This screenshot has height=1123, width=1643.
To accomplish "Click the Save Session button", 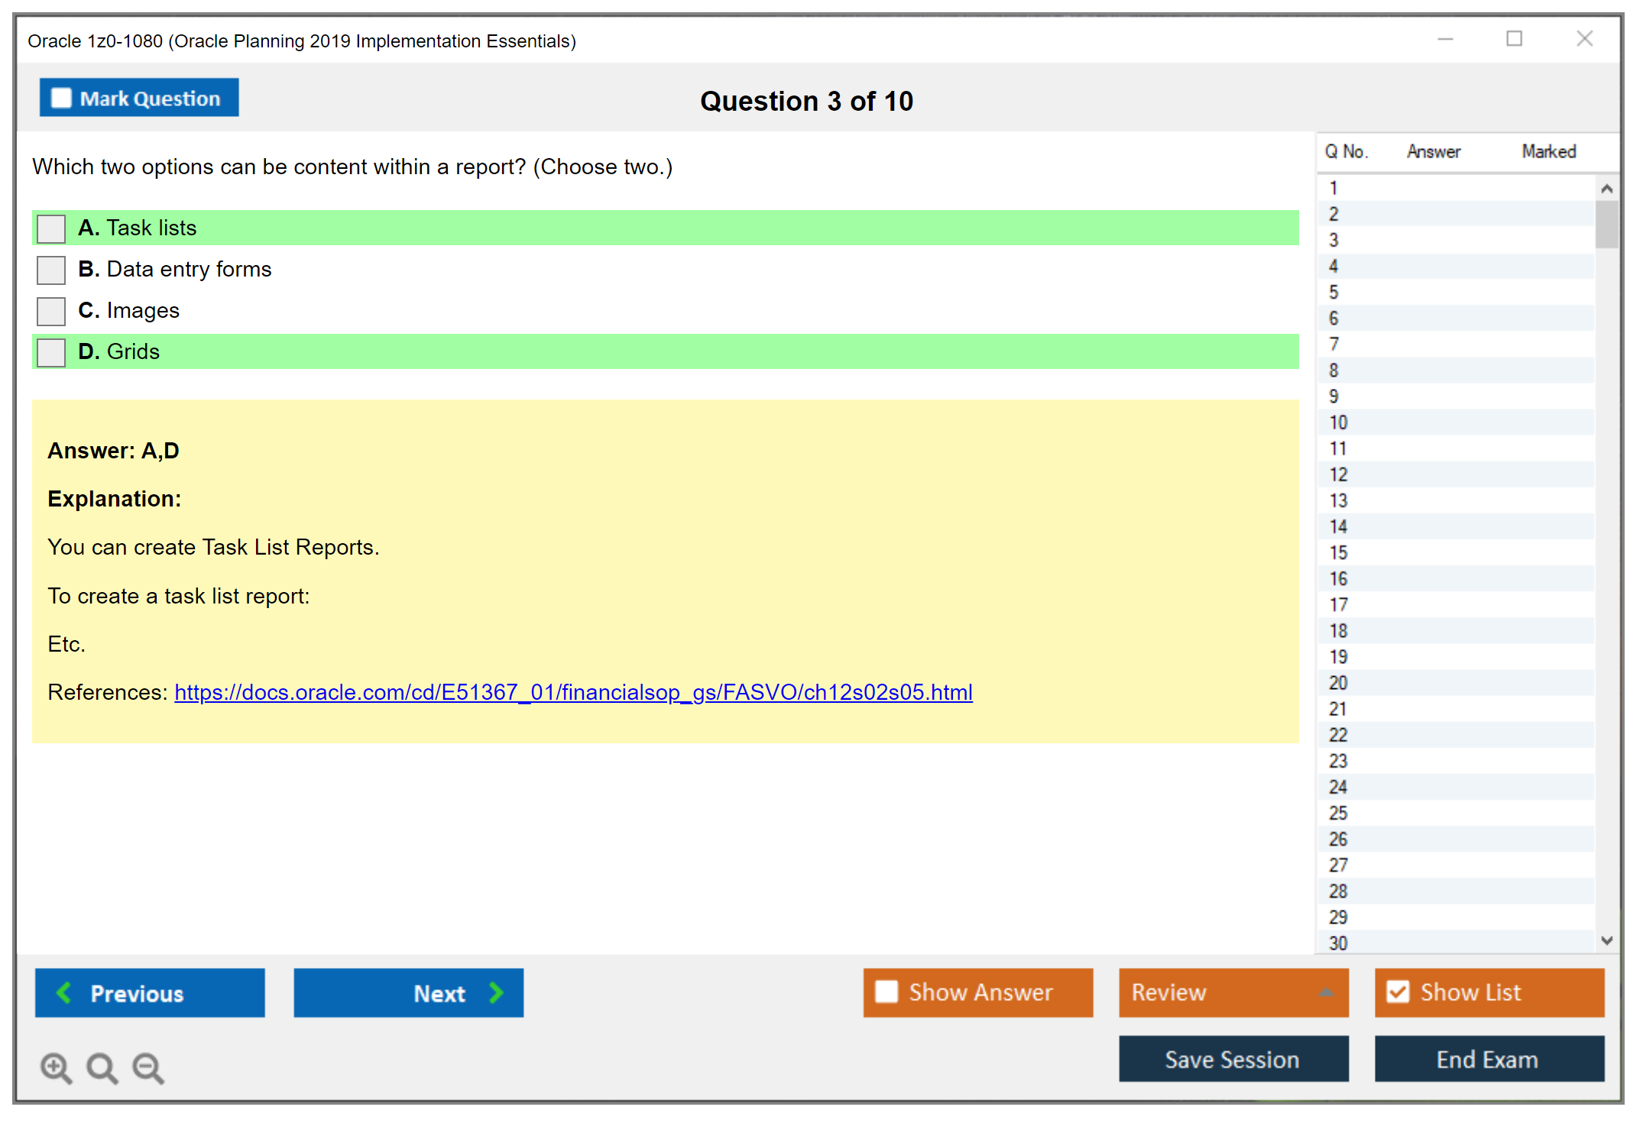I will tap(1233, 1060).
